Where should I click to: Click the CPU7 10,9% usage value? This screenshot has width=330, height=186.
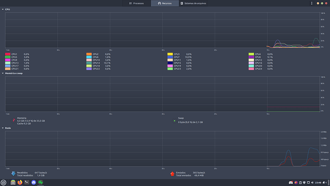[x=188, y=57]
